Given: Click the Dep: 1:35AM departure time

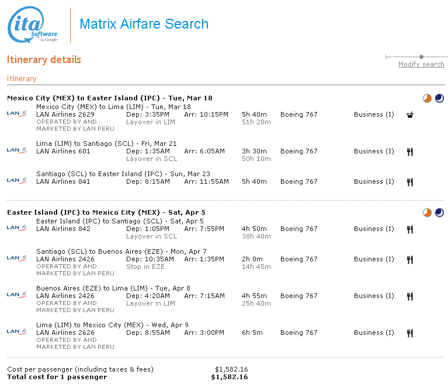Looking at the screenshot, I should 148,151.
